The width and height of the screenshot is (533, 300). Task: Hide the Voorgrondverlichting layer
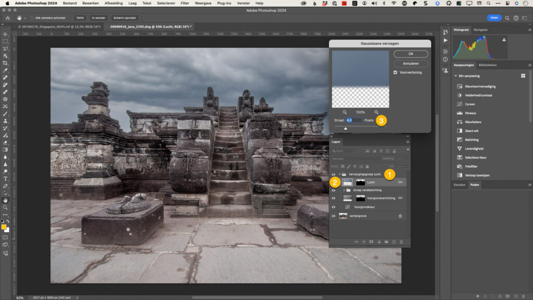[x=334, y=198]
